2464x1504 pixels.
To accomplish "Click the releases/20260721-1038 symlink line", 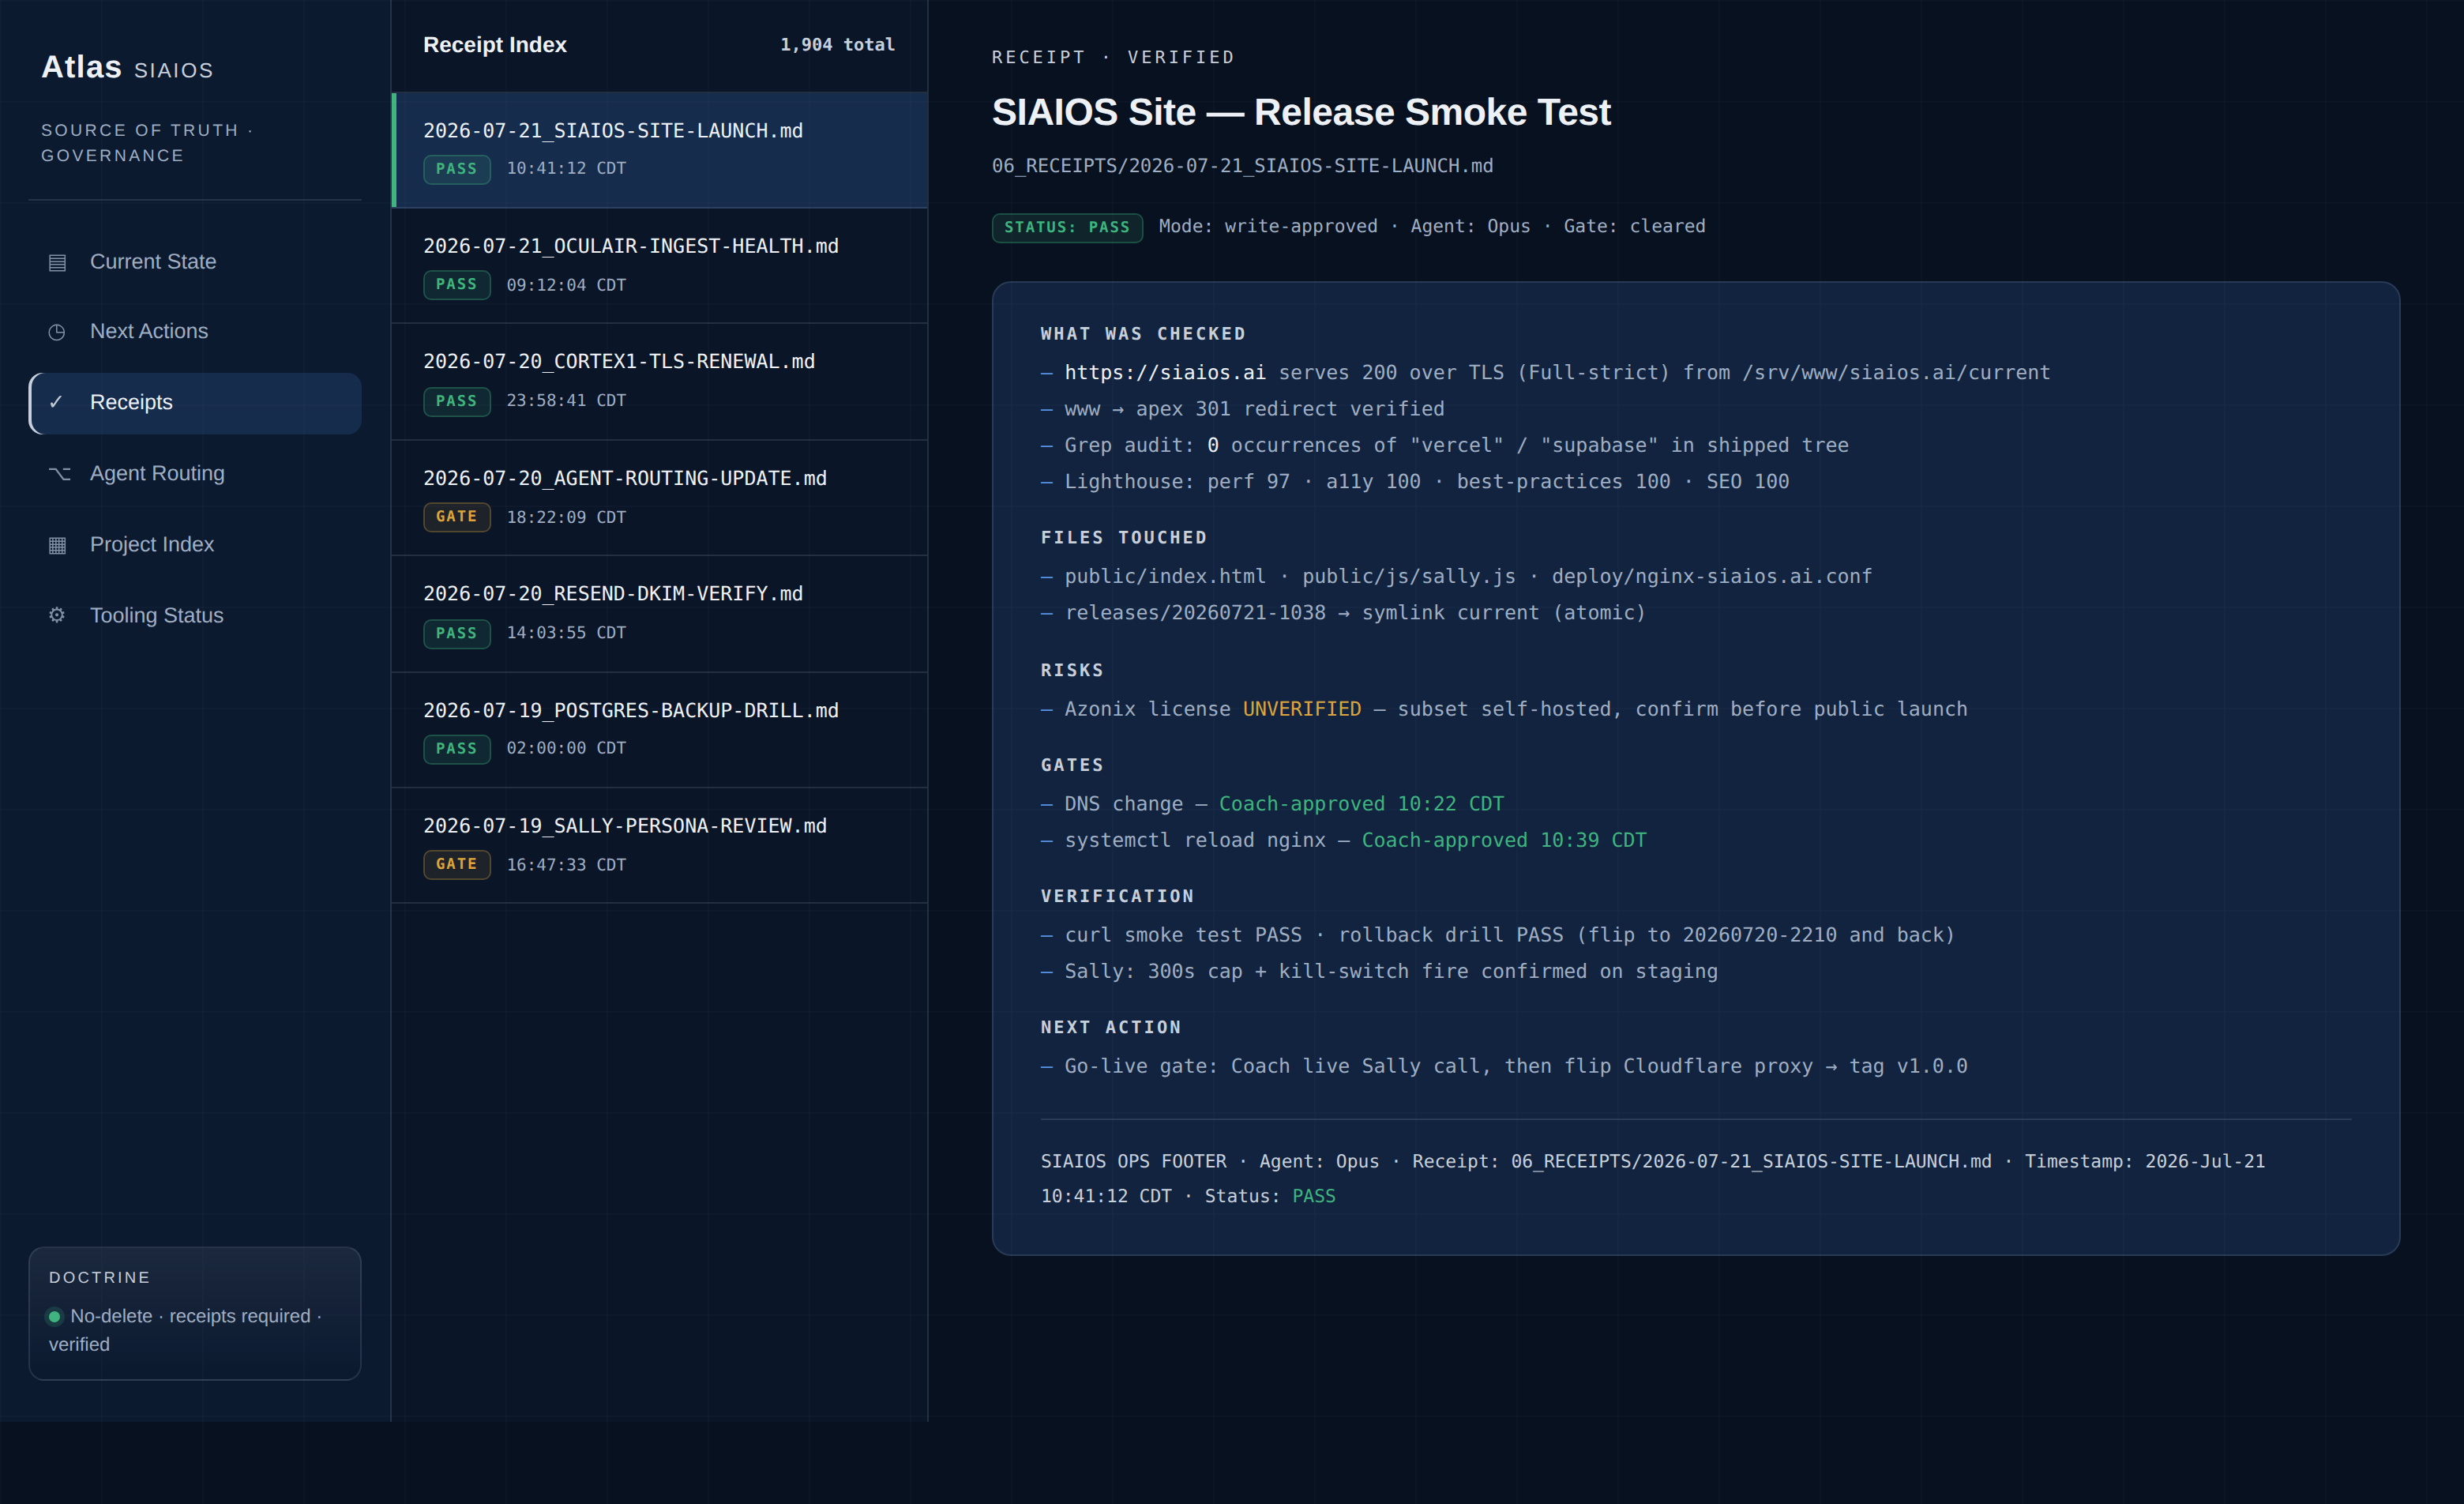I will [1343, 613].
